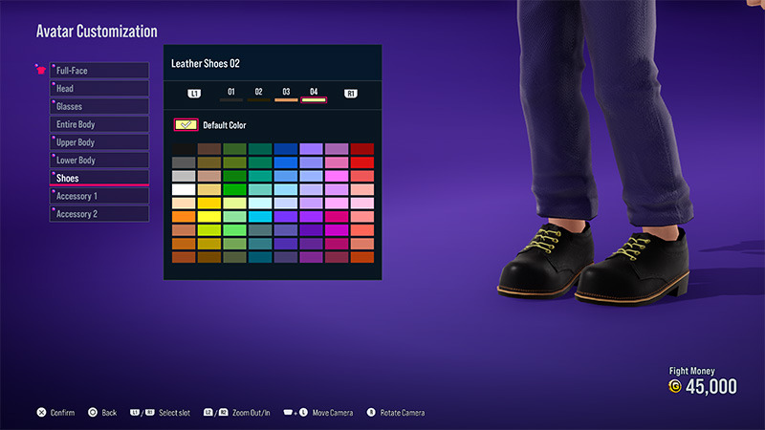Image resolution: width=765 pixels, height=430 pixels.
Task: Pick the pale cyan color swatch
Action: tap(260, 203)
